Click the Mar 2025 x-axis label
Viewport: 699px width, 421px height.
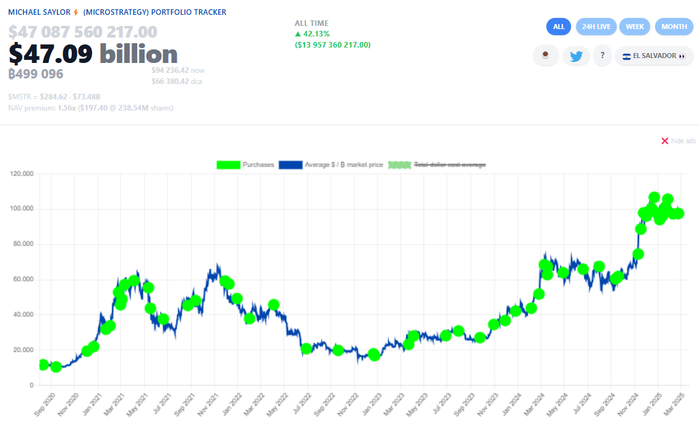click(674, 404)
